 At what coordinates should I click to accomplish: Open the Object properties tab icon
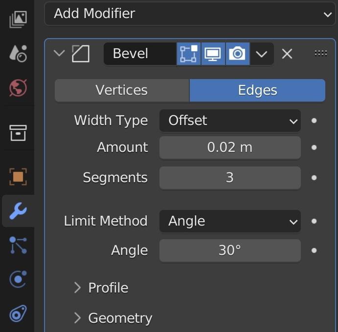(18, 176)
